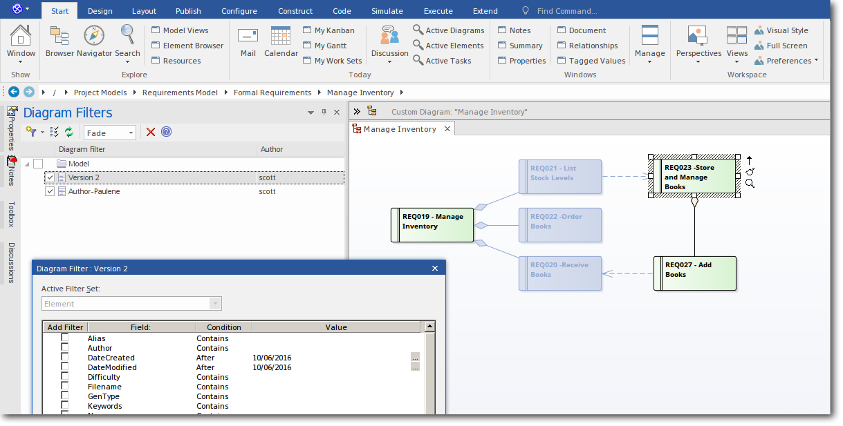Click the Search magnifier icon
This screenshot has height=426, width=843.
pos(127,35)
